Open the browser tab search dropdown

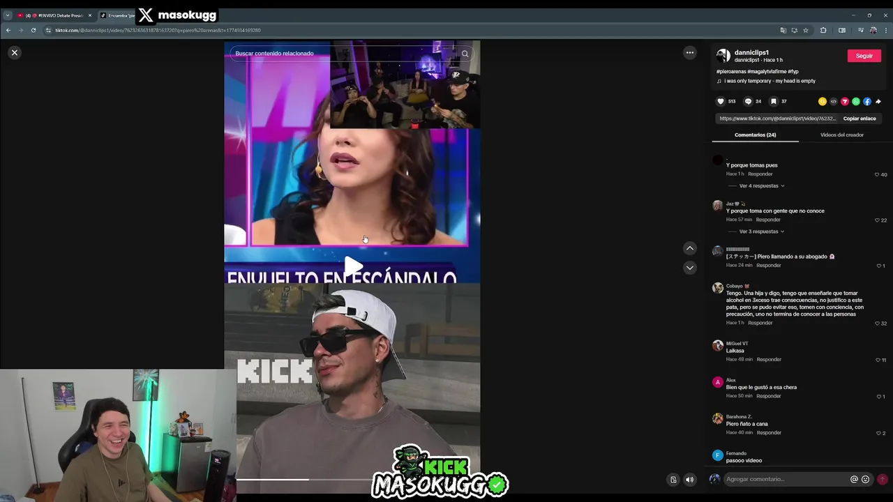pyautogui.click(x=7, y=15)
